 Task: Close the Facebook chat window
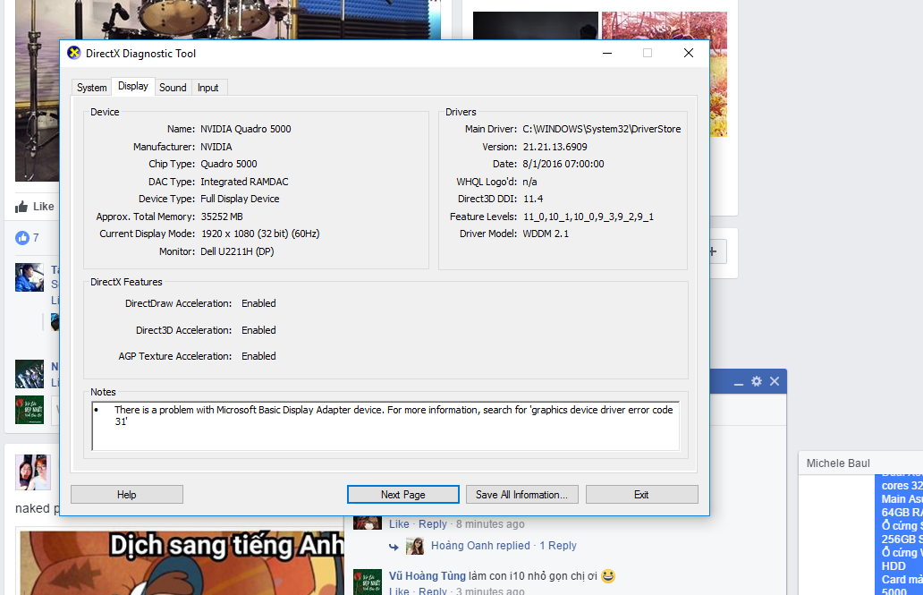click(x=775, y=381)
